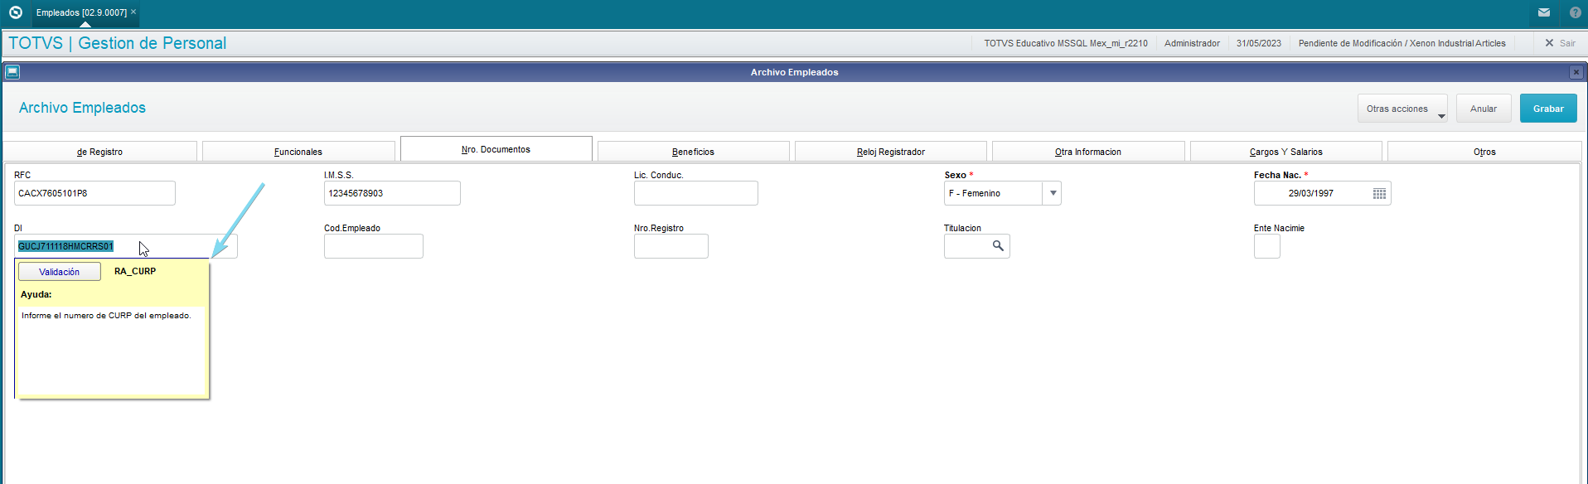The height and width of the screenshot is (484, 1588).
Task: Open the help question mark icon
Action: point(1576,12)
